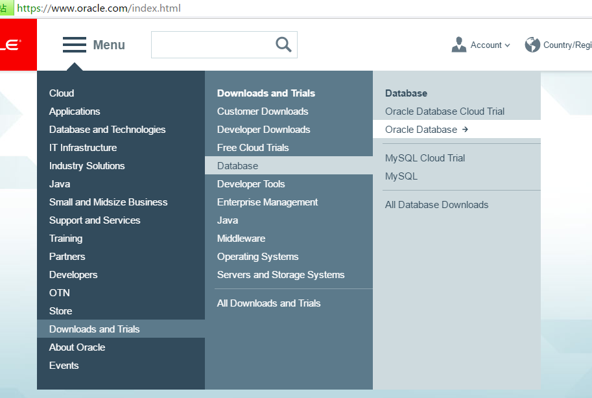Open Developer Tools submenu item
The width and height of the screenshot is (592, 398).
pos(251,184)
